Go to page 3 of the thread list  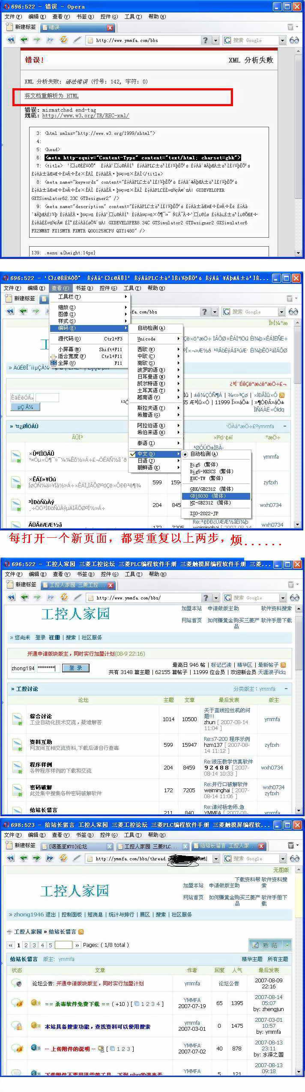[x=34, y=945]
